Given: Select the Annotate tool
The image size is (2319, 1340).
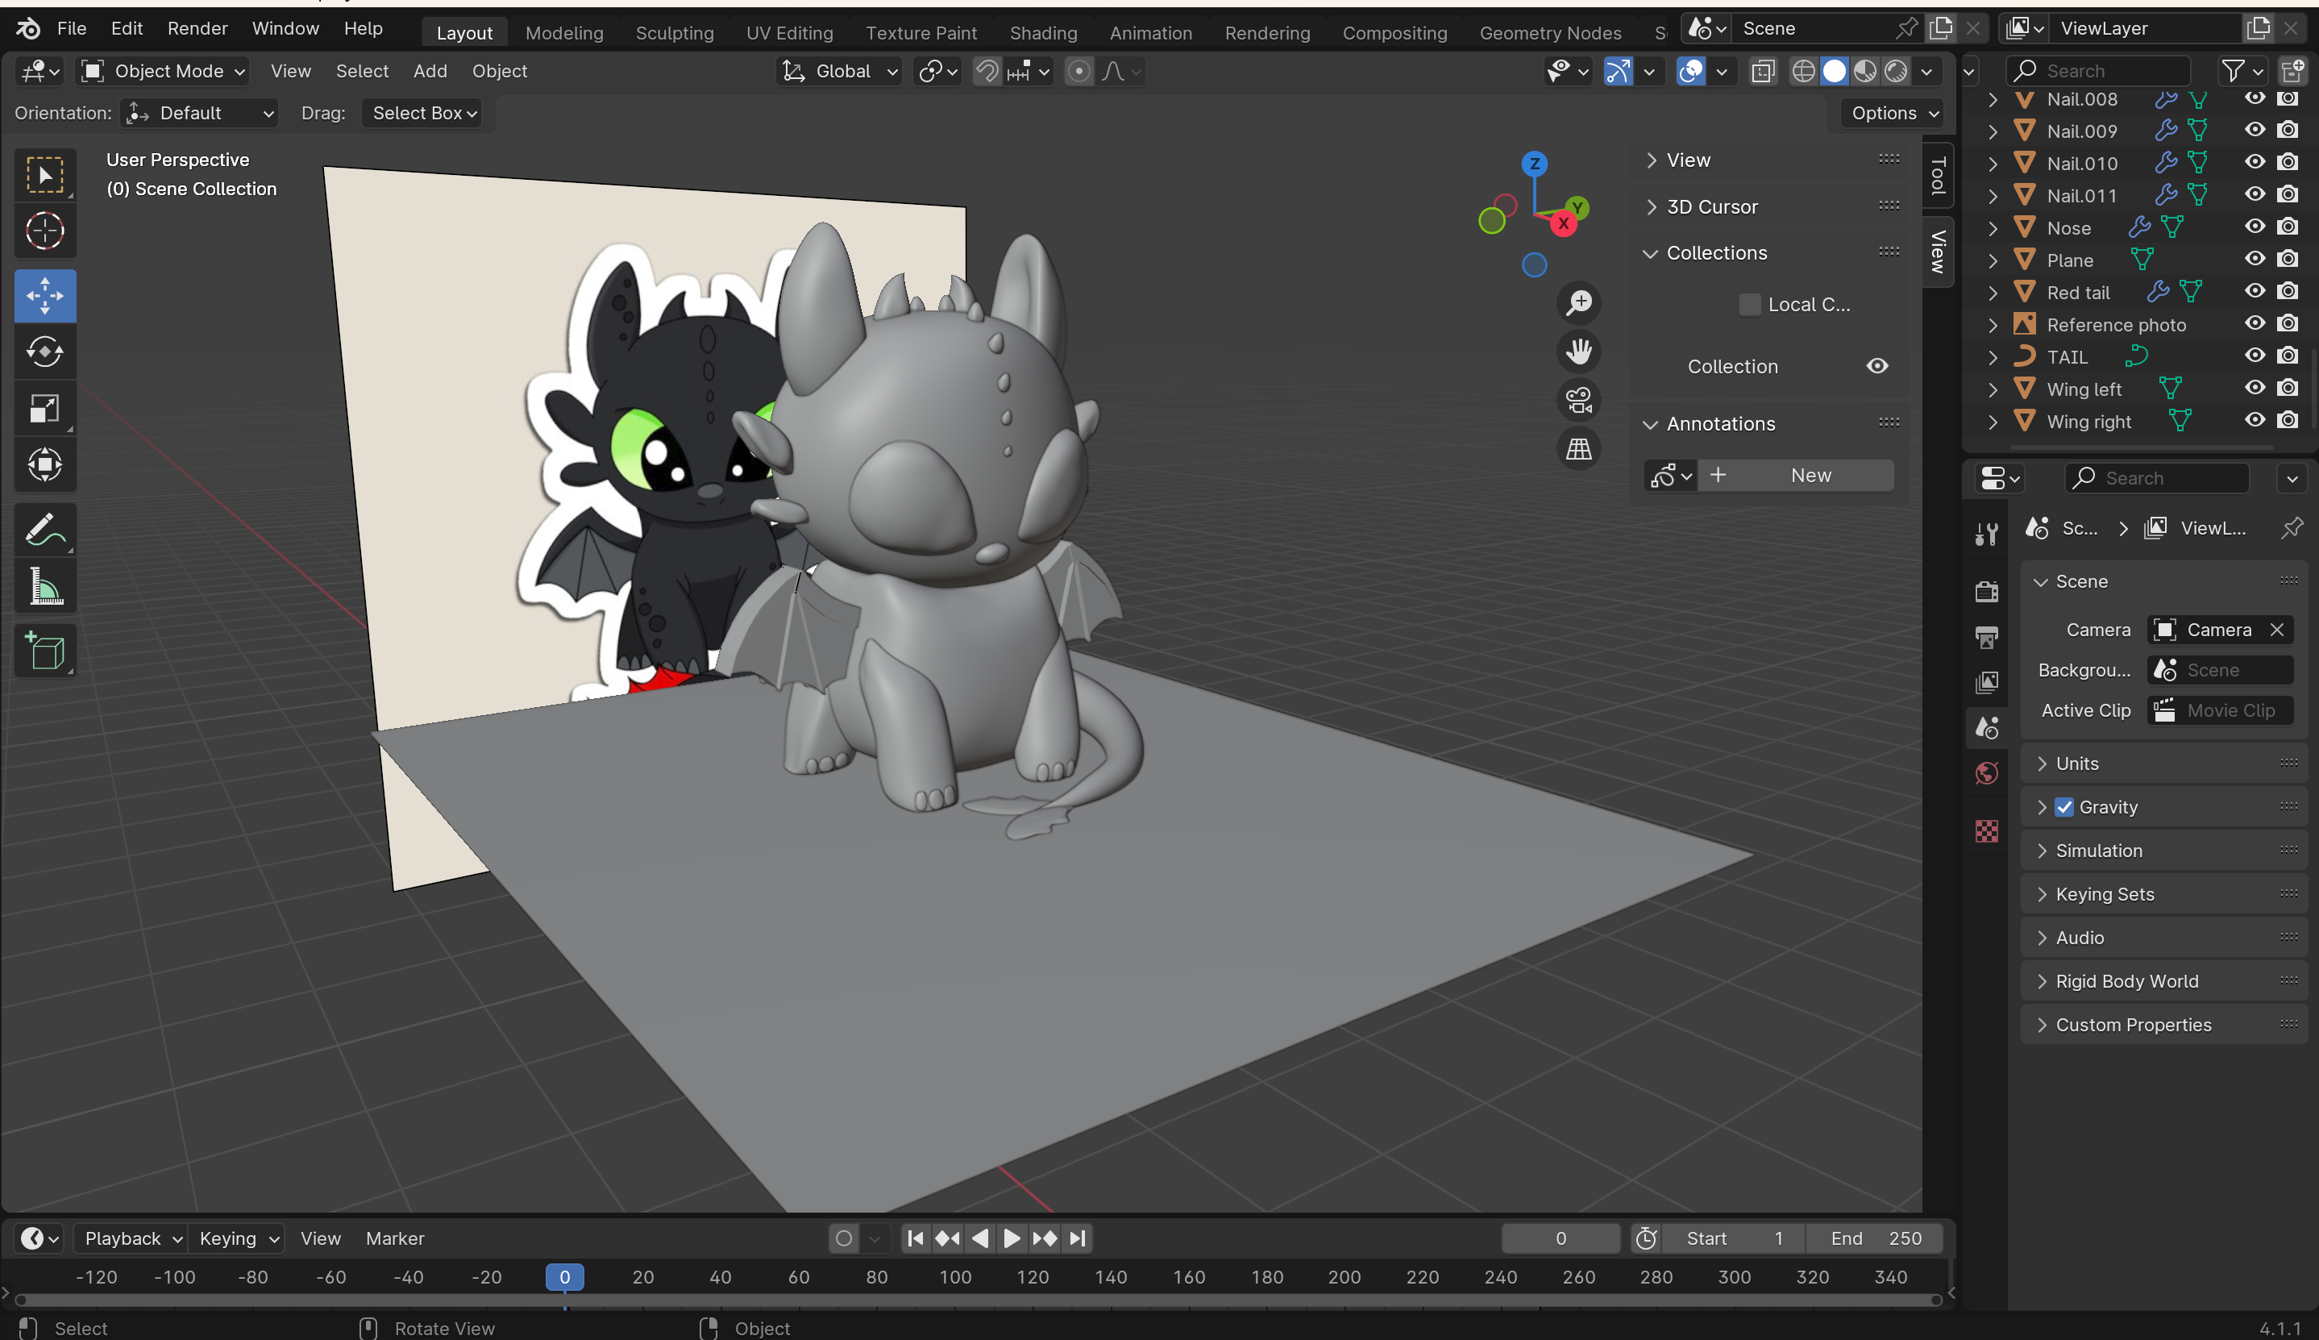Looking at the screenshot, I should tap(45, 530).
